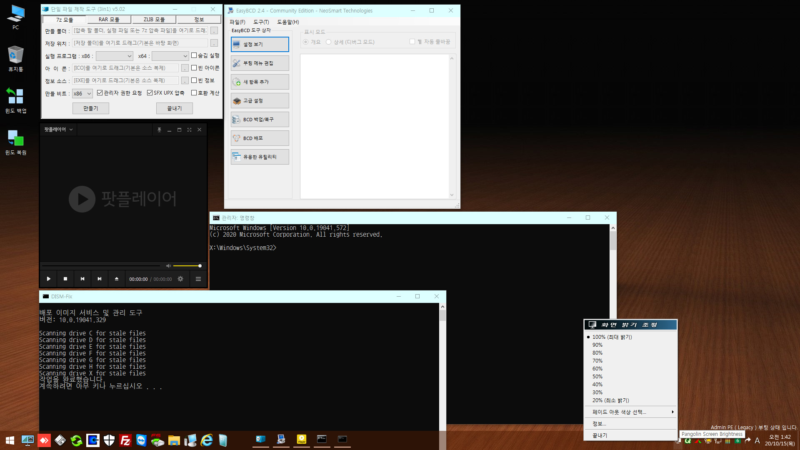Open the 도구(T) menu in EasyBCD

[261, 22]
